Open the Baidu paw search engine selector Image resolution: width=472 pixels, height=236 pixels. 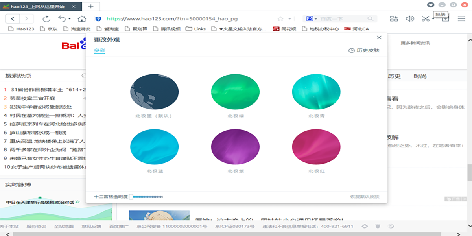pos(311,18)
